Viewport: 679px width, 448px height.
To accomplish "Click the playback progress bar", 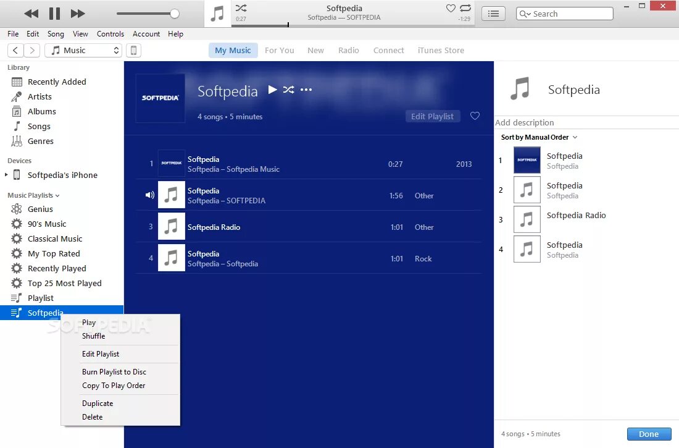I will [353, 25].
